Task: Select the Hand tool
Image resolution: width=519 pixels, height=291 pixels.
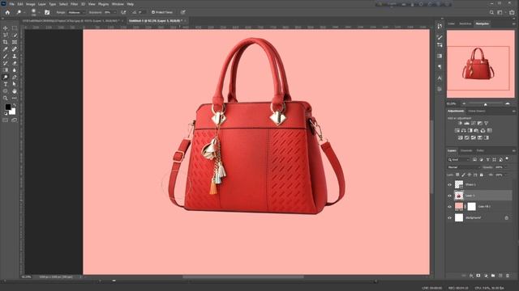Action: pyautogui.click(x=15, y=91)
